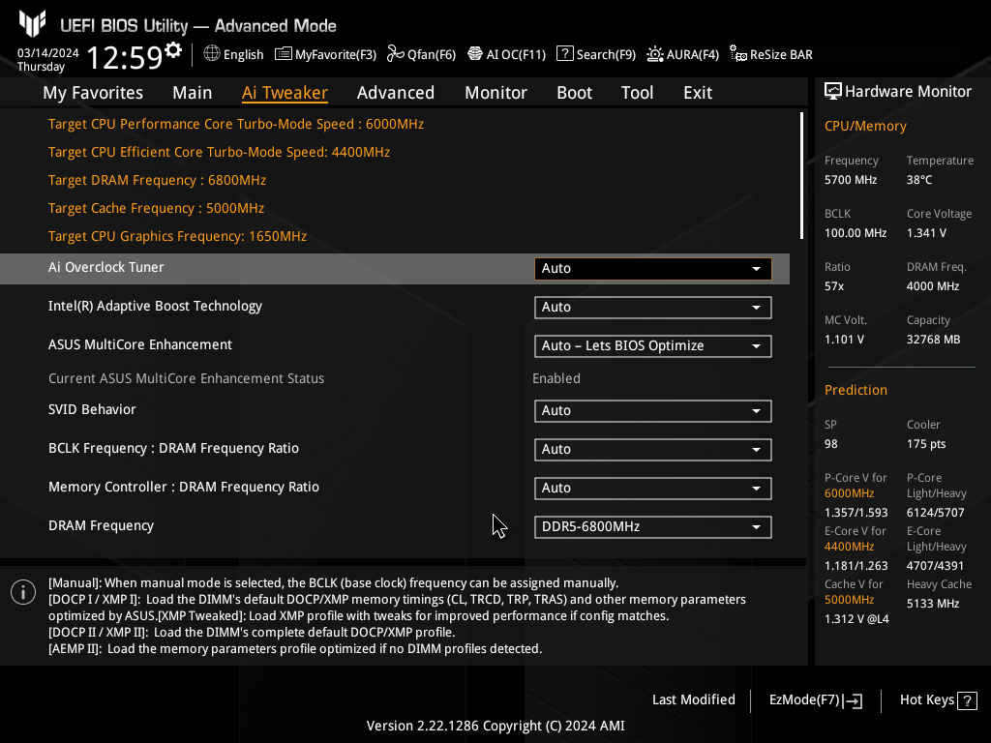Viewport: 991px width, 743px height.
Task: Click the Hardware Monitor screen icon
Action: 833,92
